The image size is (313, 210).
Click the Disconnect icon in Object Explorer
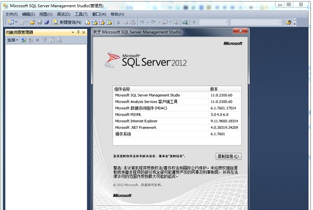click(x=31, y=40)
